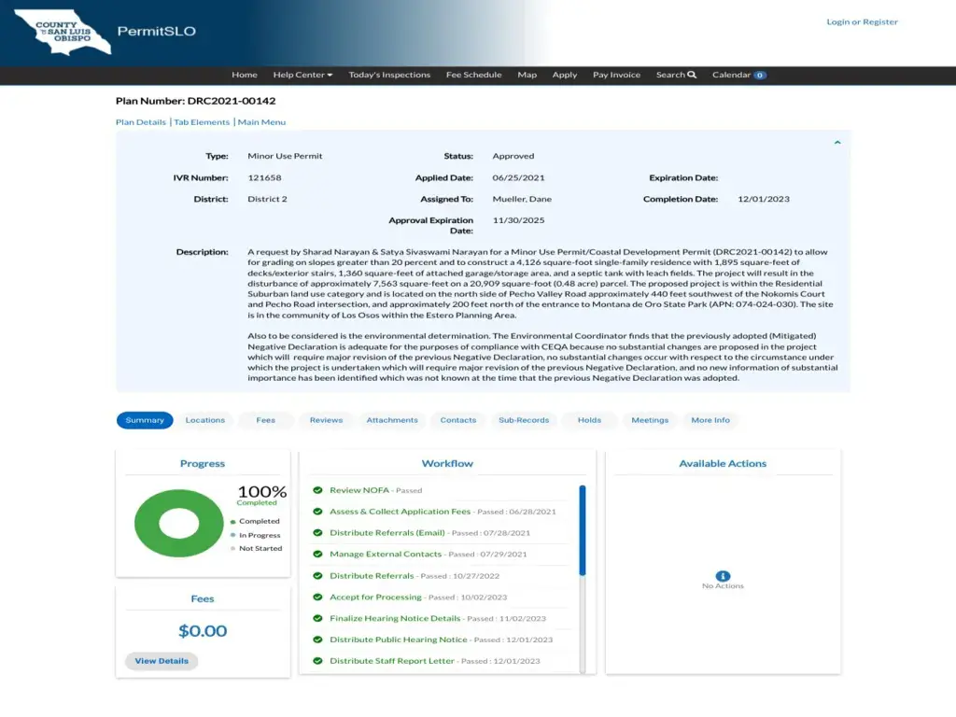Click the View Details button under Fees

(x=162, y=661)
